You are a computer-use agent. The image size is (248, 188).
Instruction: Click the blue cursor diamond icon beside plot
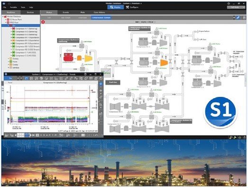pos(101,84)
